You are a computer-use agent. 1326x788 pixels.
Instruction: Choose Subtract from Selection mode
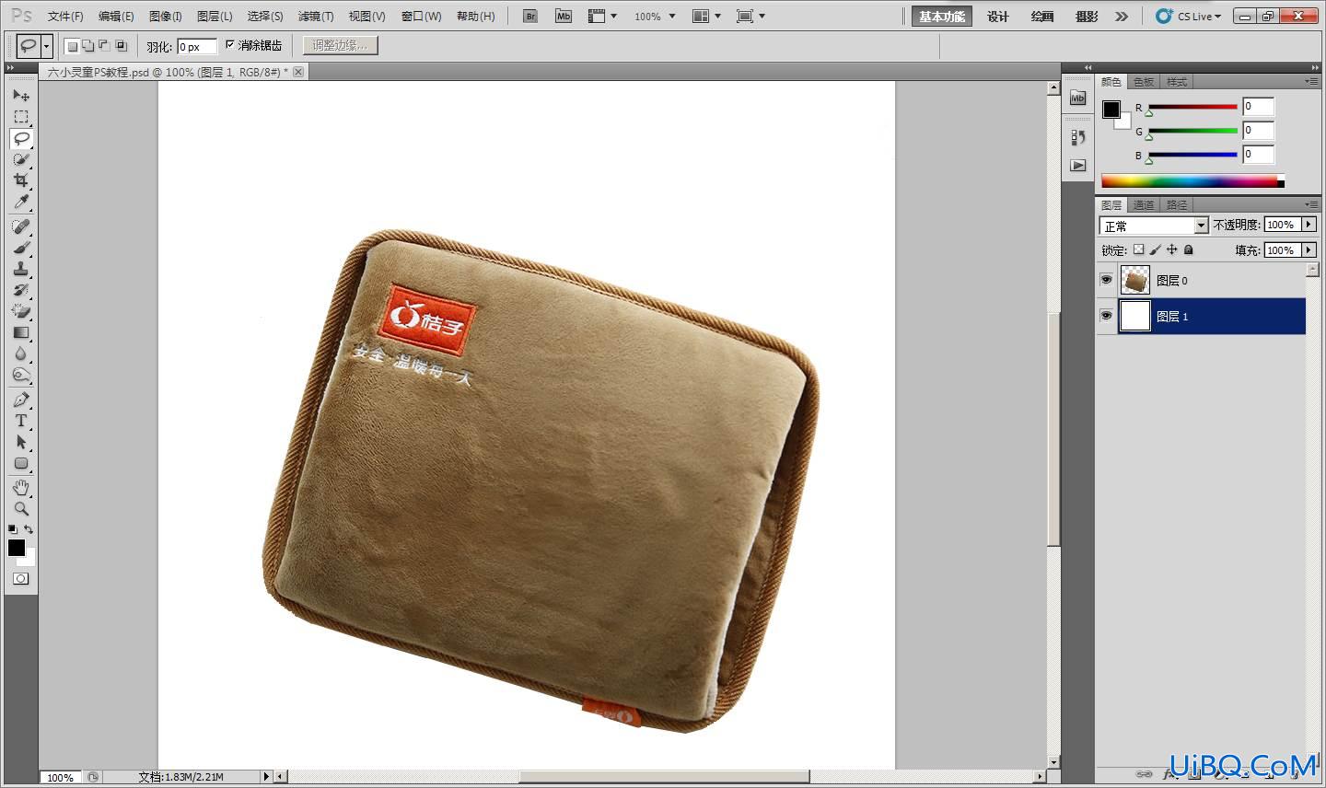[104, 45]
